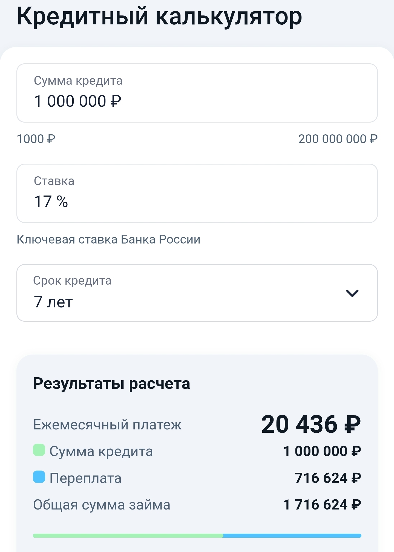Click the 'Ежемесячный платеж' label
This screenshot has width=394, height=552.
[107, 425]
